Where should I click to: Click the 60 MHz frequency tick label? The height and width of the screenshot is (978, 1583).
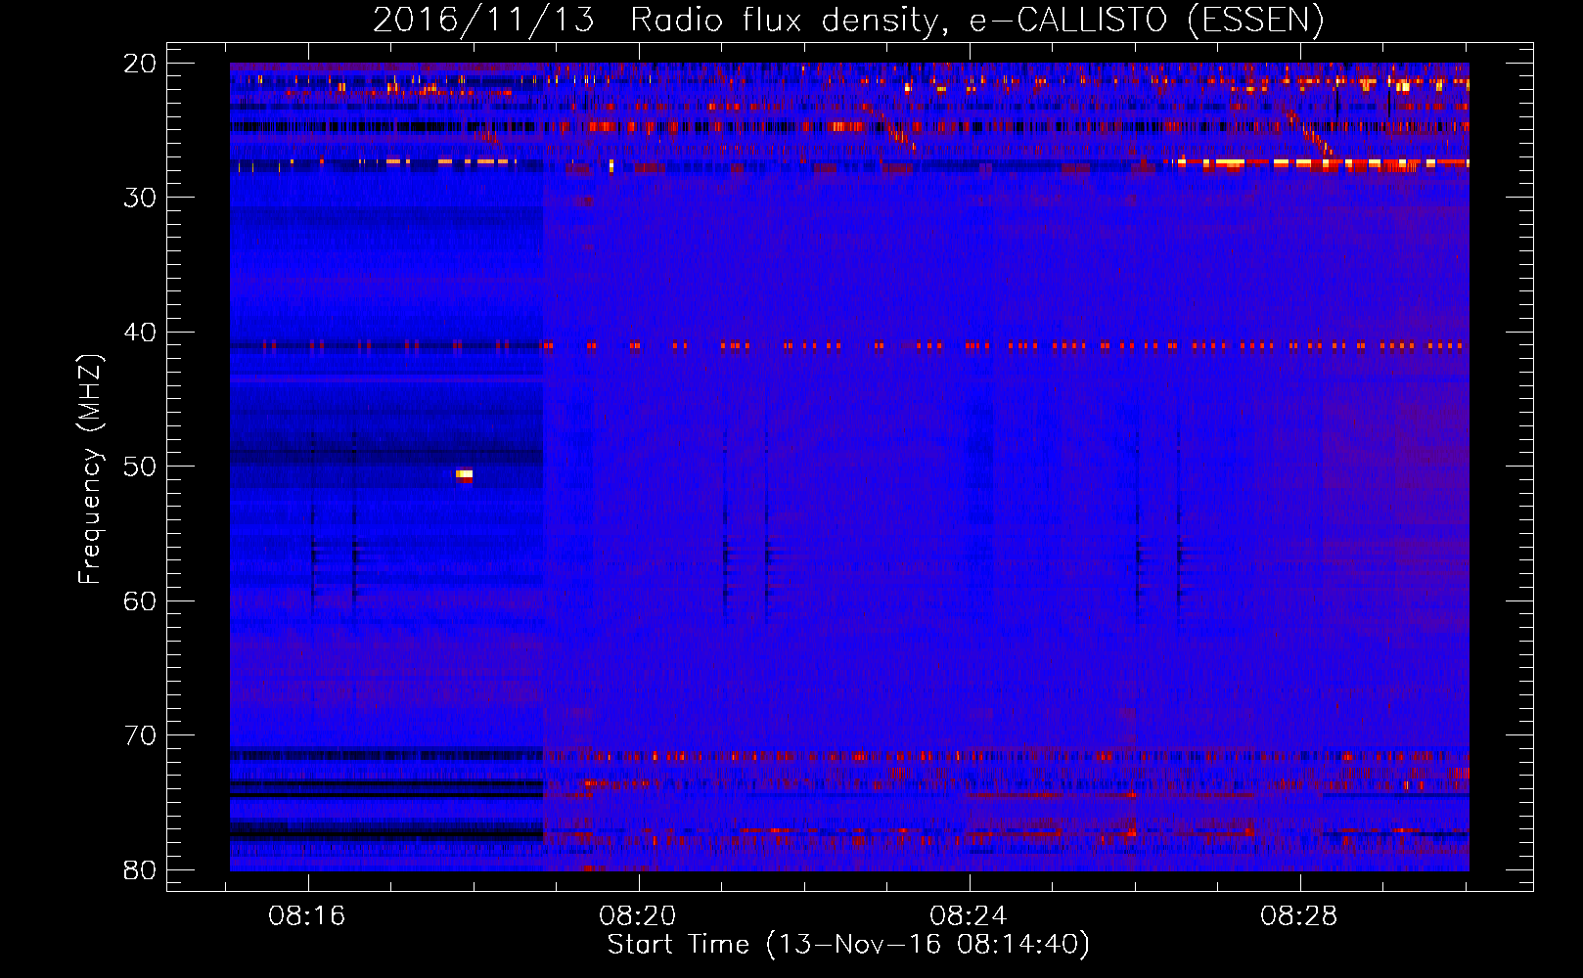click(141, 601)
